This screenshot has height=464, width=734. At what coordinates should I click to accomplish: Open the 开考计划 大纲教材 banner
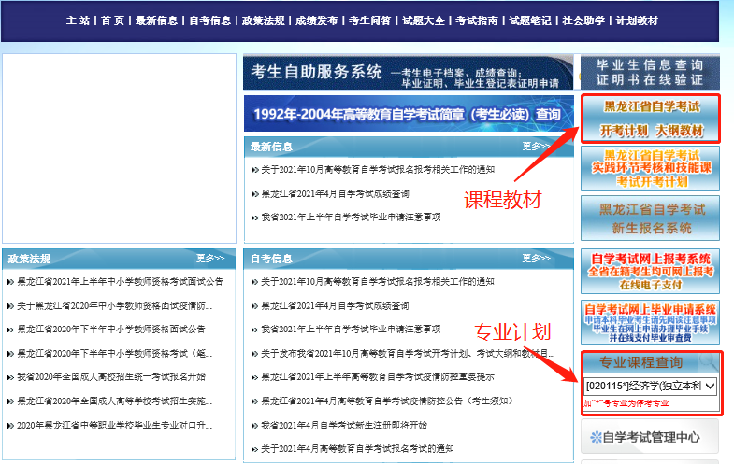(650, 119)
